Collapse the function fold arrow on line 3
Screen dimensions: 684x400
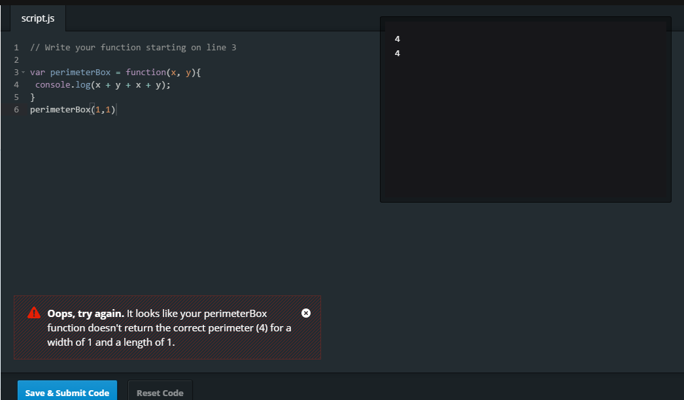click(24, 73)
